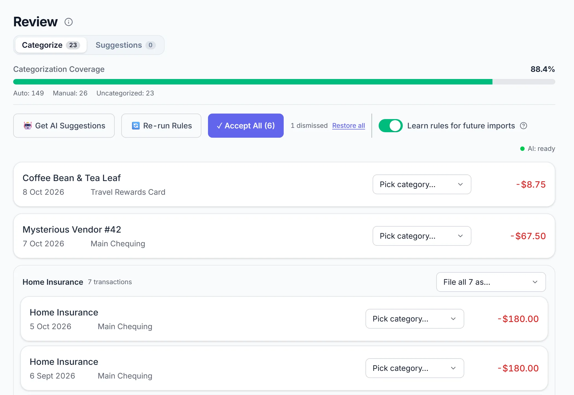Image resolution: width=574 pixels, height=395 pixels.
Task: Click the Coffee Bean & Tea Leaf name
Action: point(71,178)
